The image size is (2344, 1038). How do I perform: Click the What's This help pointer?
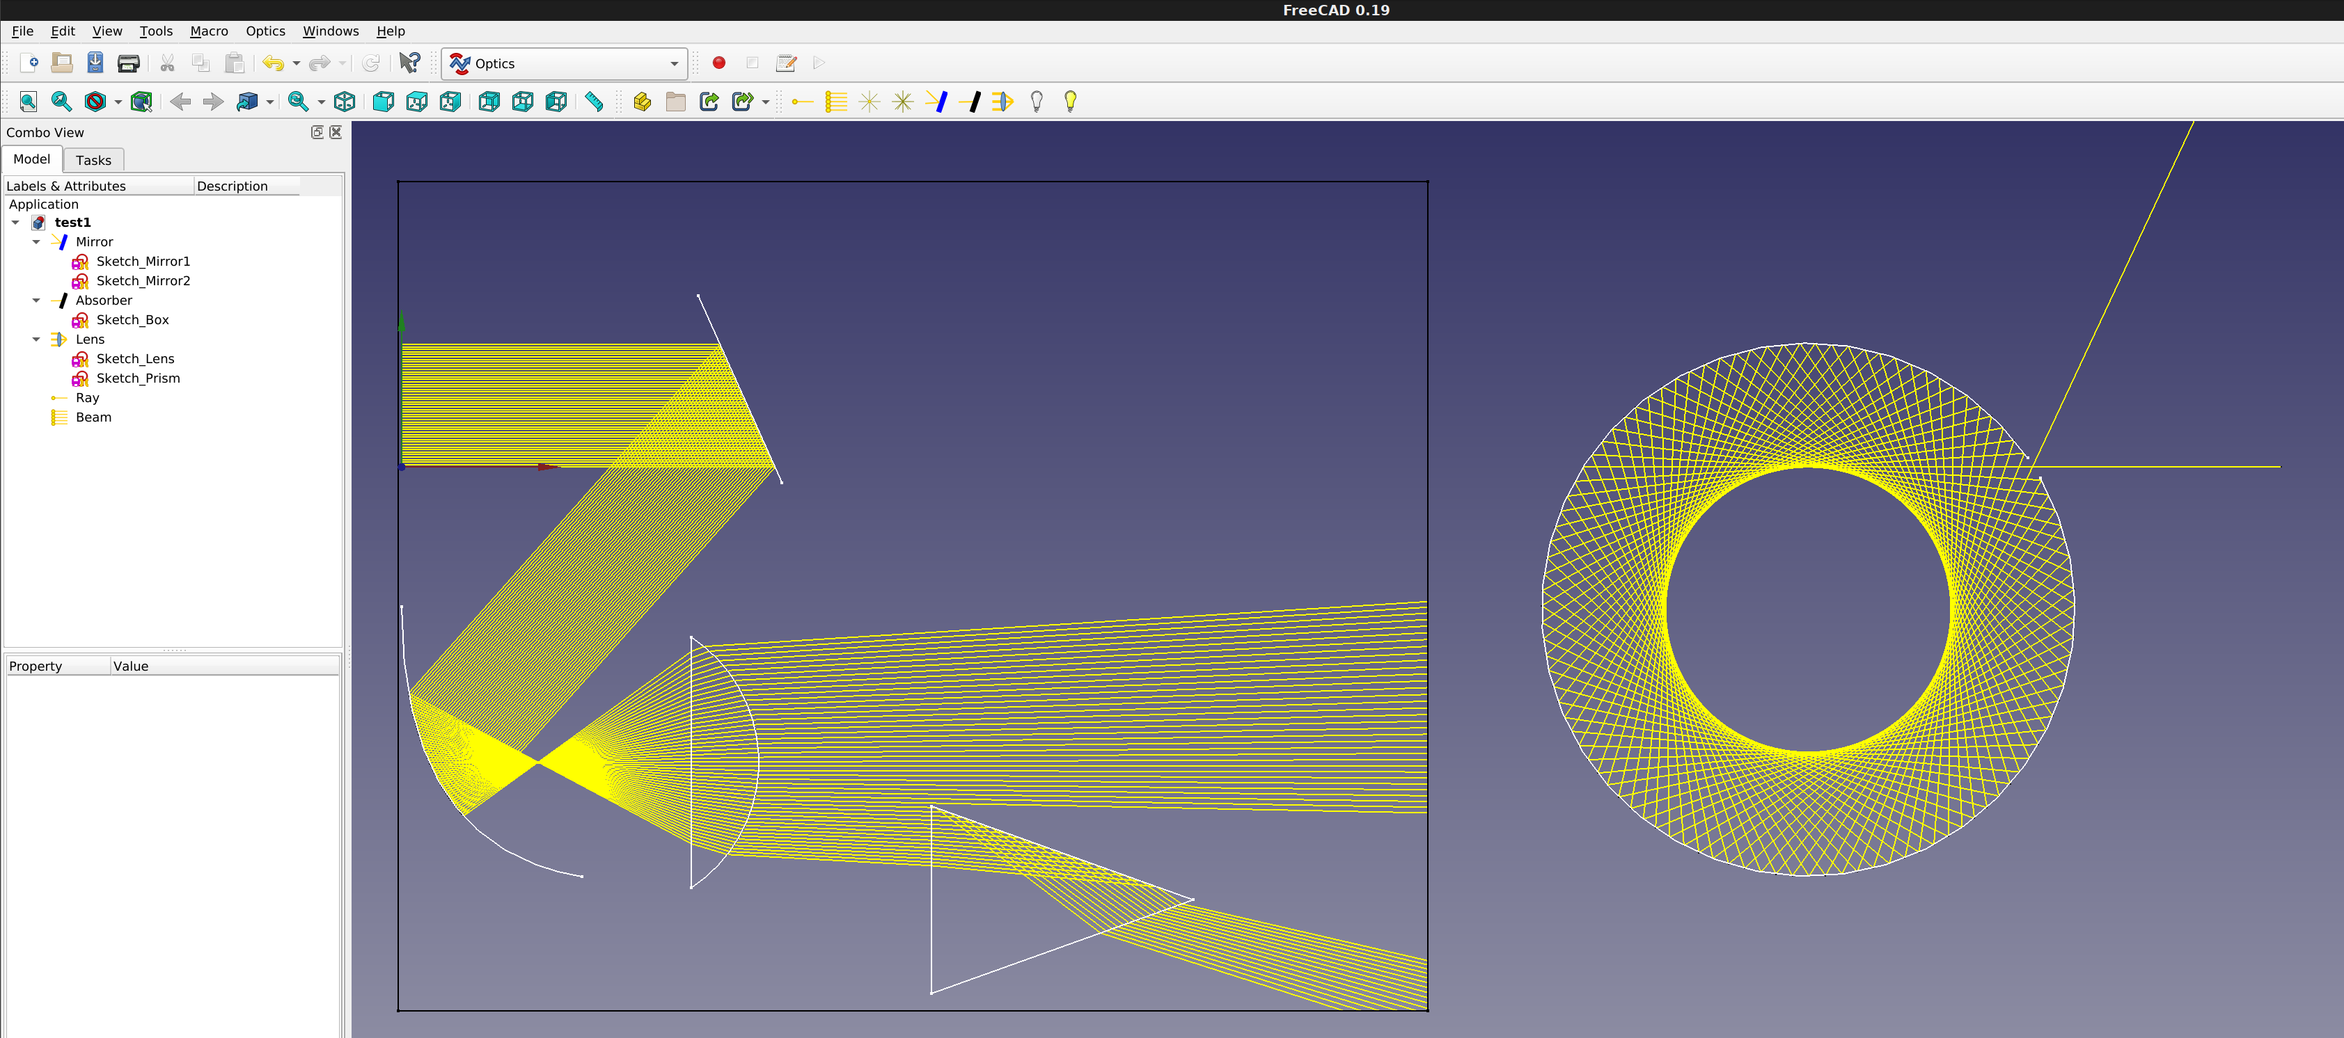coord(409,63)
